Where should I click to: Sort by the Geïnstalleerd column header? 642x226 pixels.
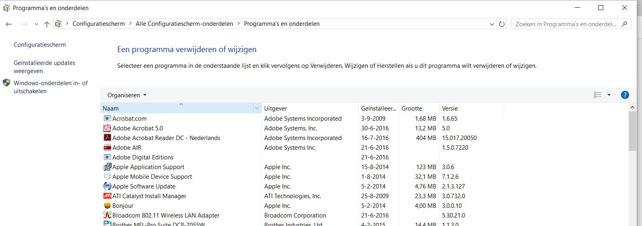tap(379, 108)
